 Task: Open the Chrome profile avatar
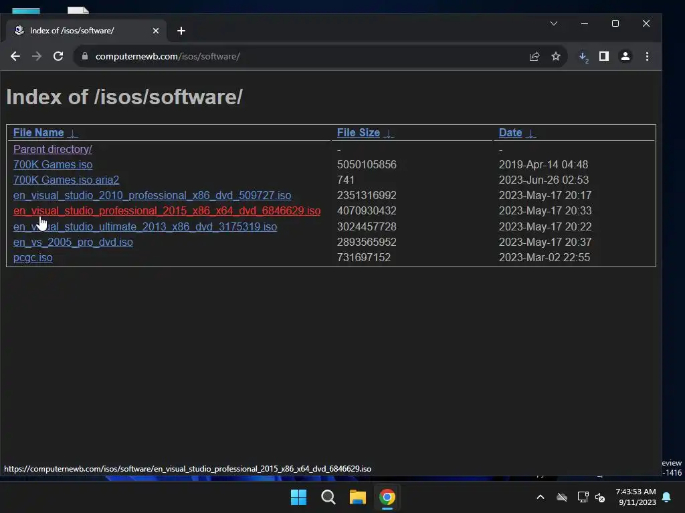pos(625,56)
